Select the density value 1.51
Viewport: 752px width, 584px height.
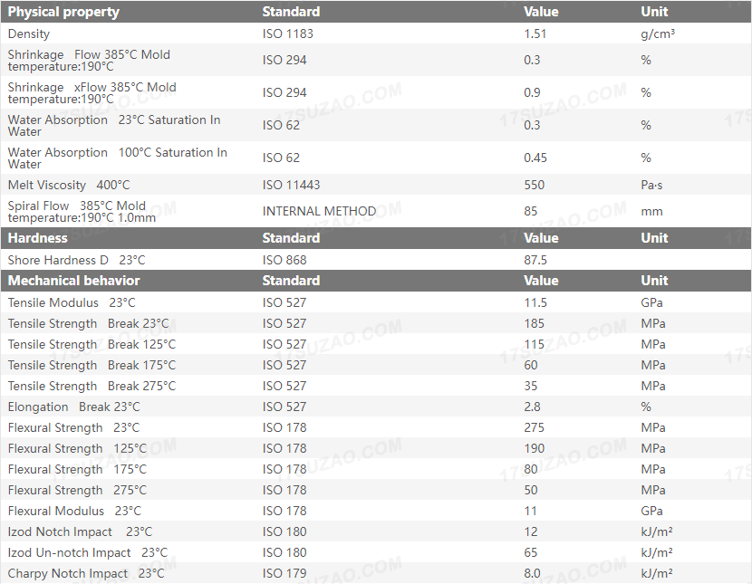click(x=535, y=34)
